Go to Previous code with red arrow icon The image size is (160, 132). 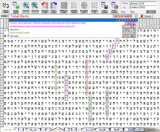[x=45, y=7]
